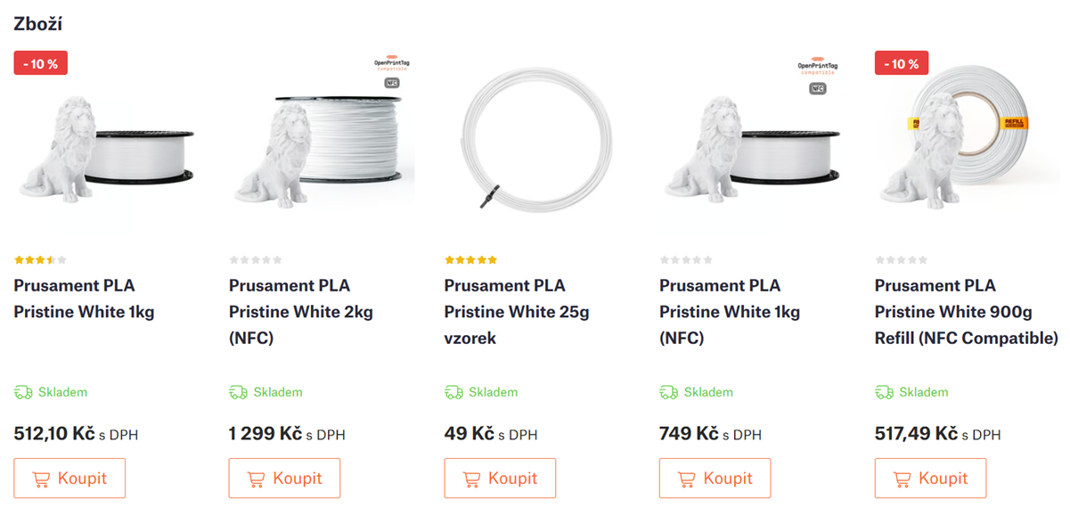The image size is (1070, 516).
Task: Click the star rating of the 25g vzorek
Action: [x=470, y=260]
